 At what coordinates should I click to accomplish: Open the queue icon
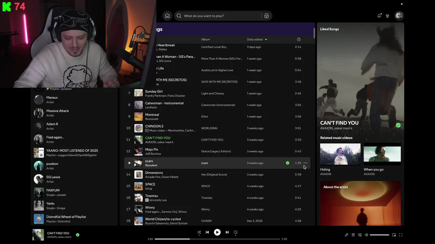(353, 235)
